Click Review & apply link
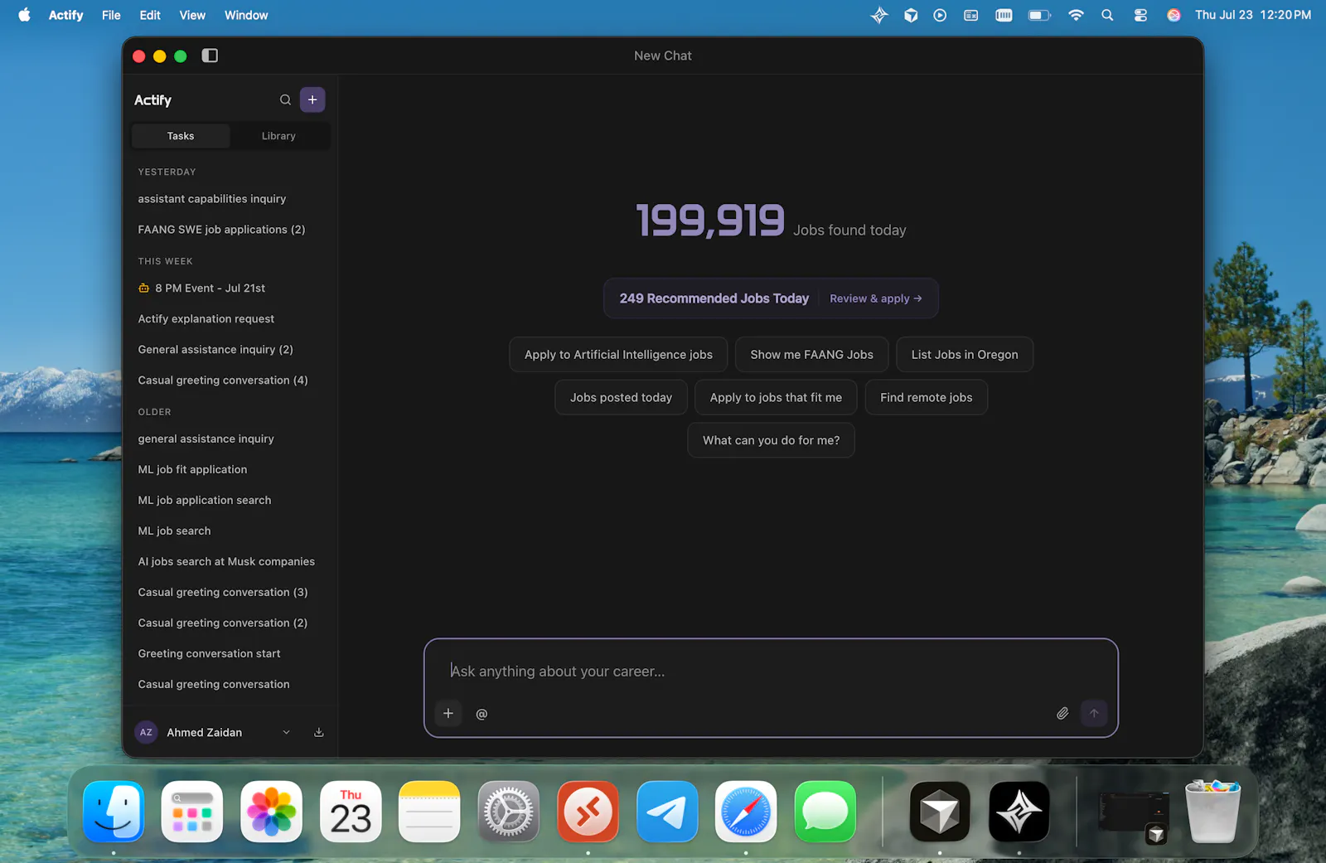Viewport: 1326px width, 863px height. [876, 298]
